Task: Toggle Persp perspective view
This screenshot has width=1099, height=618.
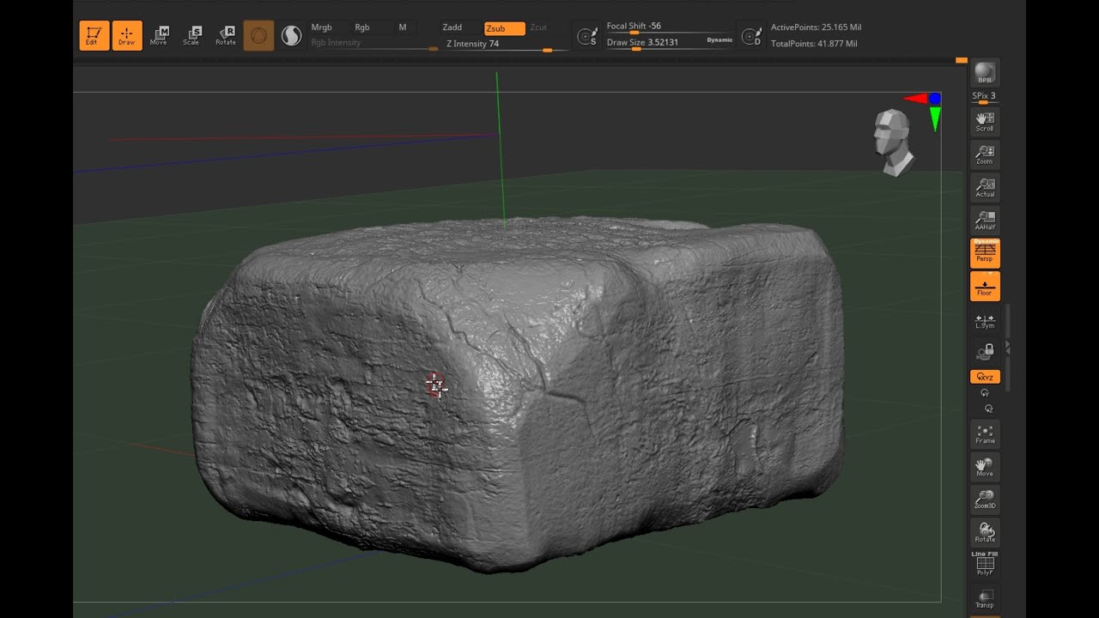Action: point(985,252)
